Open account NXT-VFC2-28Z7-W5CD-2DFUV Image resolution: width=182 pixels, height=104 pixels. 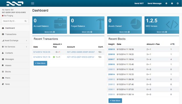pos(80,57)
